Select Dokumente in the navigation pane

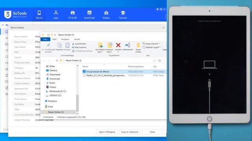[53, 74]
